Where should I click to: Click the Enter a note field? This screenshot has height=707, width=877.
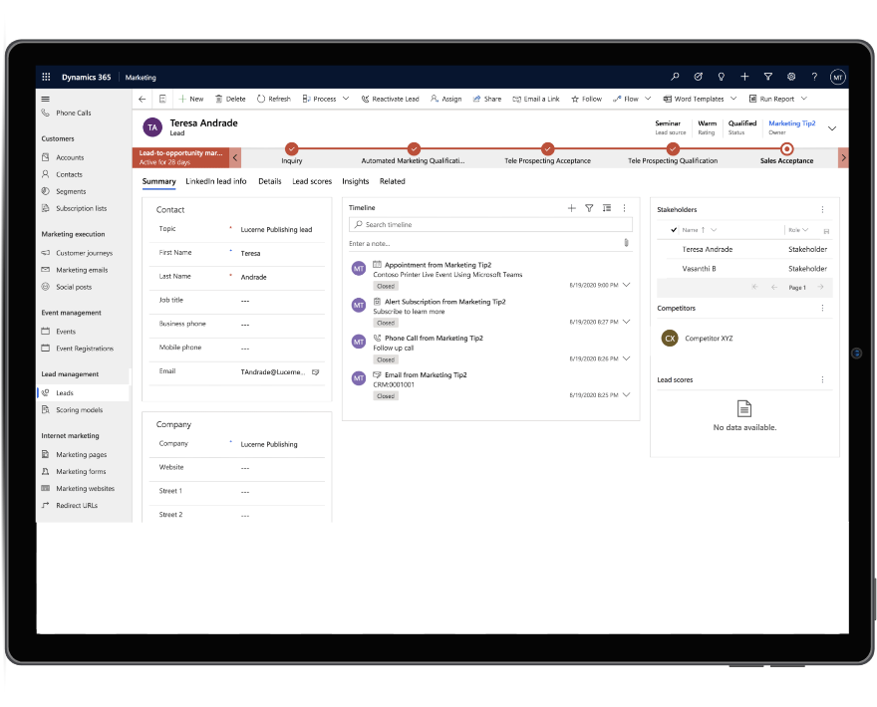(x=484, y=243)
